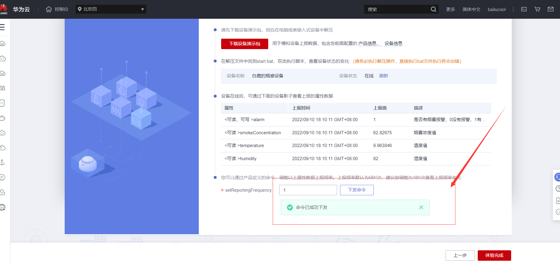Click the 下发命令 button
Screen dimensions: 560x264
tap(357, 190)
